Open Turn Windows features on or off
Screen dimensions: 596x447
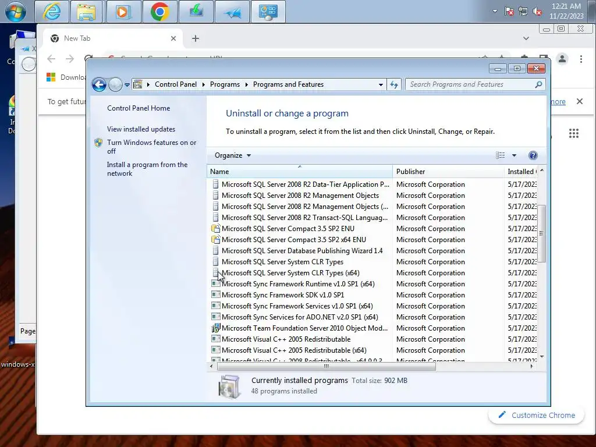(151, 147)
